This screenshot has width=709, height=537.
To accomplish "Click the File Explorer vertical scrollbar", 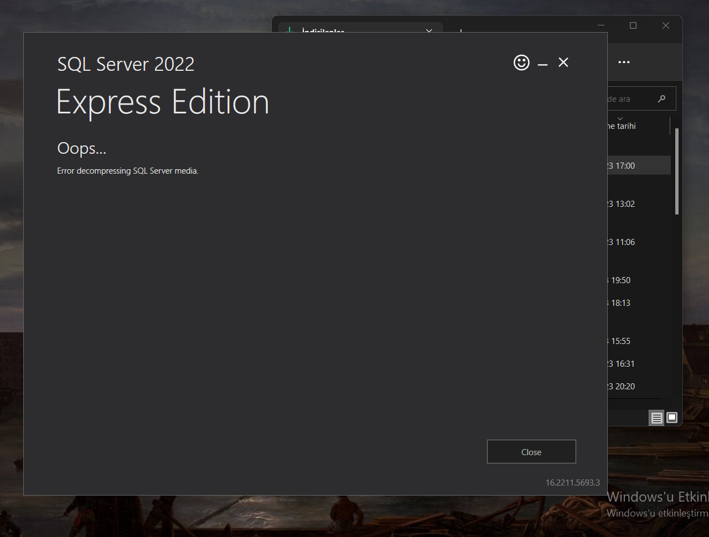I will [x=677, y=171].
